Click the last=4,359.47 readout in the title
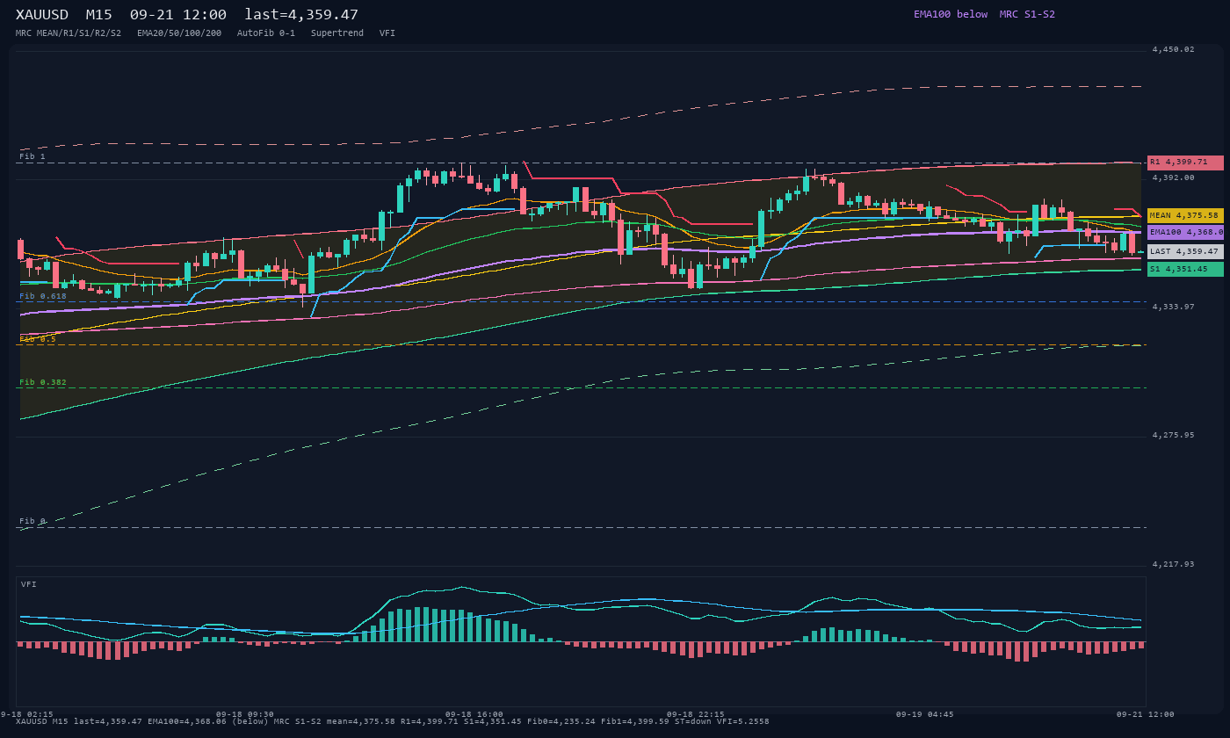This screenshot has width=1230, height=738. 301,15
